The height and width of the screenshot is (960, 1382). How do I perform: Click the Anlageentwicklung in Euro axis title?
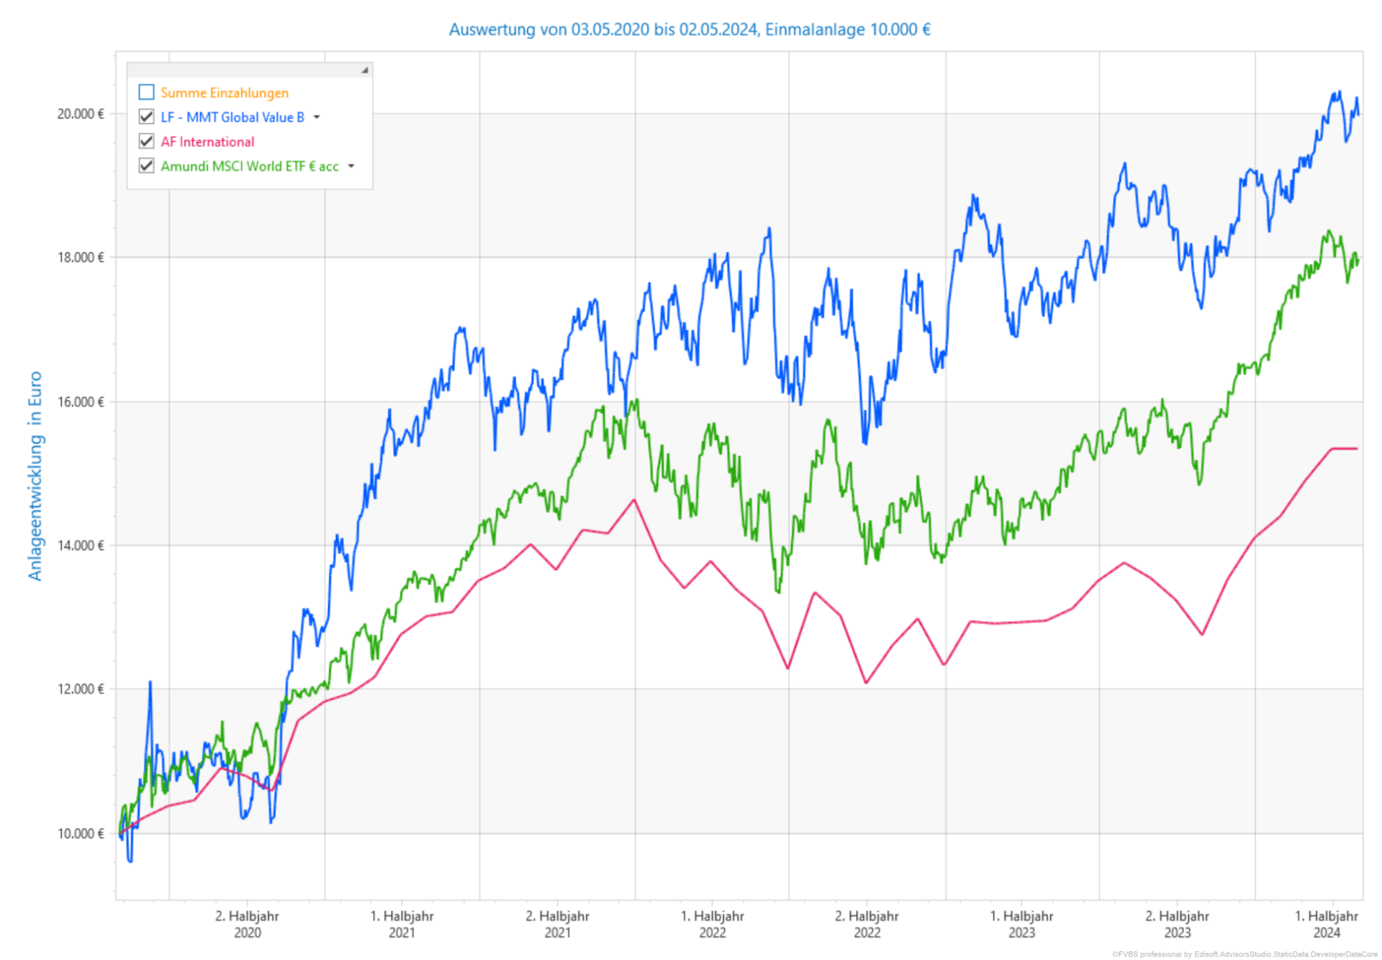coord(35,475)
